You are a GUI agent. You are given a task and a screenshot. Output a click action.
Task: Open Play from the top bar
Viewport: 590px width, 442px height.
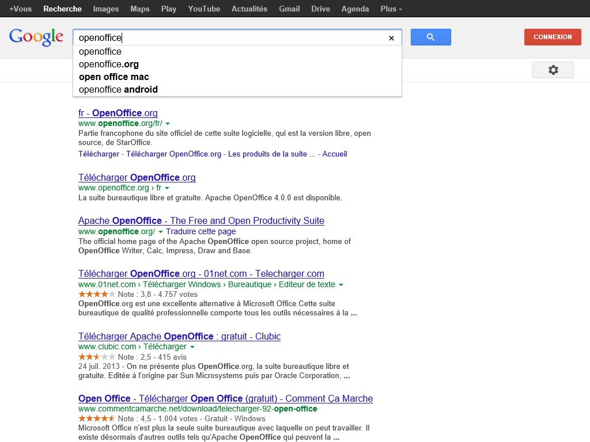click(169, 9)
